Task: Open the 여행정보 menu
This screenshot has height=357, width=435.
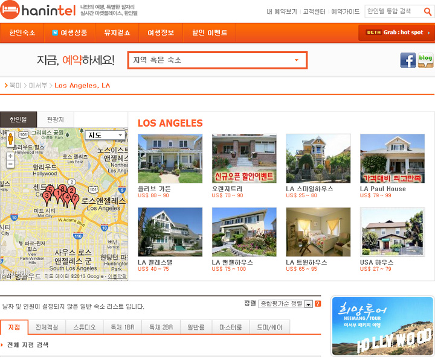Action: pos(161,33)
